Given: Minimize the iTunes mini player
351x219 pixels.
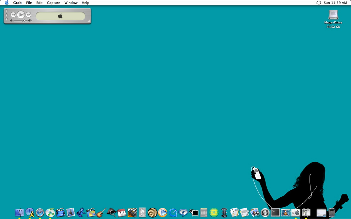Looking at the screenshot, I should pyautogui.click(x=6, y=15).
